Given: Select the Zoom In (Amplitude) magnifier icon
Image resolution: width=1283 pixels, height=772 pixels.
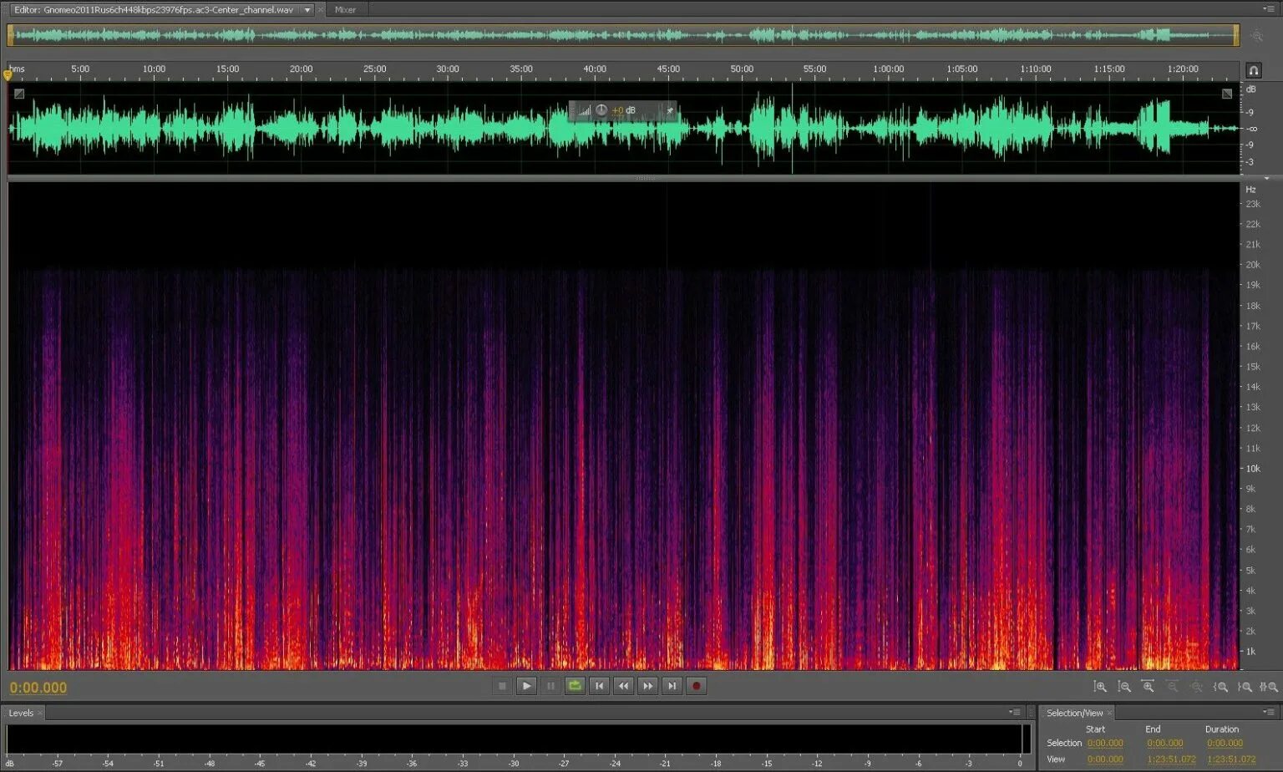Looking at the screenshot, I should coord(1100,687).
